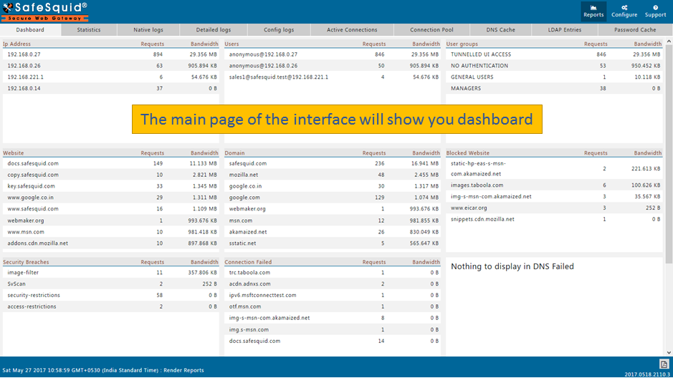Click acdn.adnxs.com connection failed row
Viewport: 673px width, 378px height.
(x=333, y=283)
